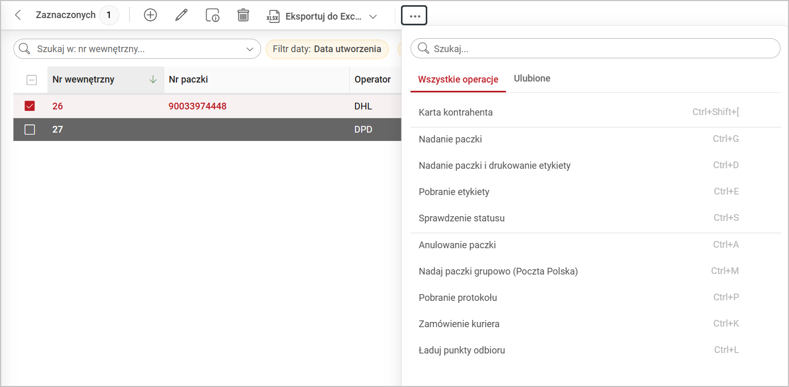Open package number 90033974448 link
The width and height of the screenshot is (789, 387).
(198, 106)
